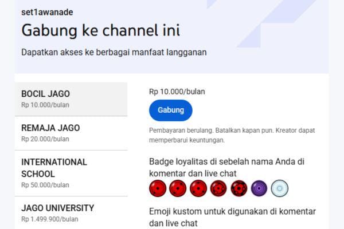The image size is (344, 229).
Task: Click the third red sharingan badge
Action: (198, 188)
